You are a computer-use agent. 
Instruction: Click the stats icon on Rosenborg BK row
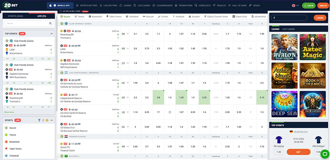[x=61, y=31]
